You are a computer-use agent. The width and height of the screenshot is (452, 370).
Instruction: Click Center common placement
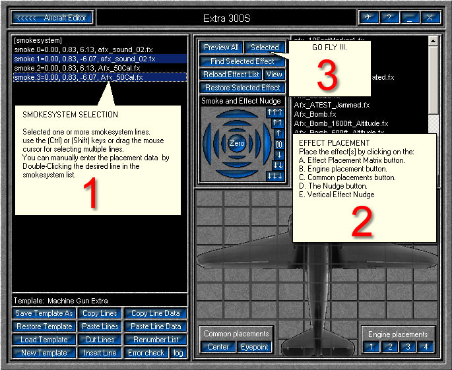[218, 347]
